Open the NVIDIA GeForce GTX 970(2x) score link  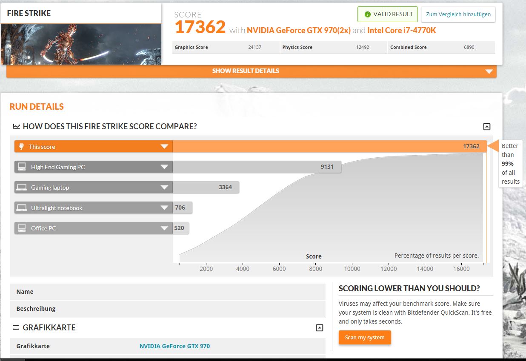(299, 30)
